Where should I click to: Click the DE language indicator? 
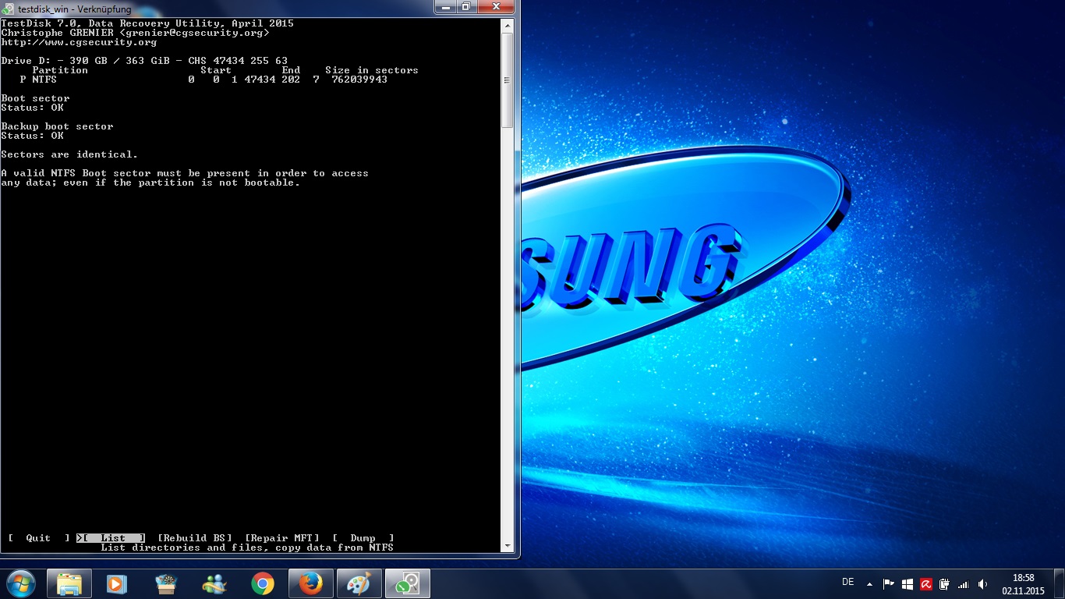(x=848, y=583)
